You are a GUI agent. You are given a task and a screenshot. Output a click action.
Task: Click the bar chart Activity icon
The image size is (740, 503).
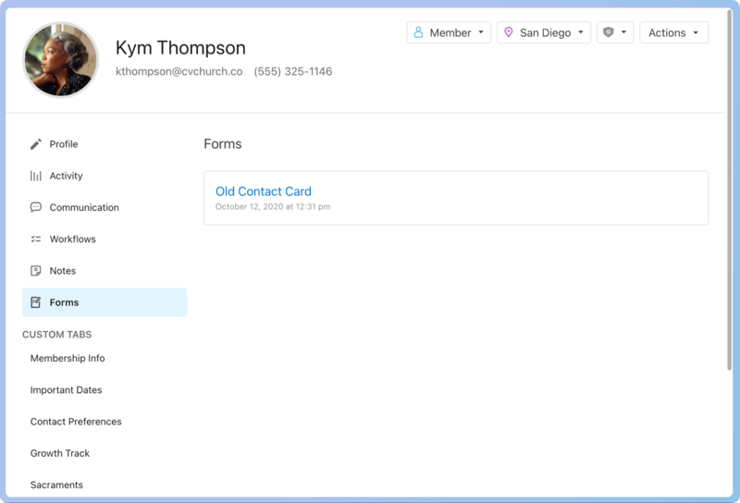[x=36, y=176]
